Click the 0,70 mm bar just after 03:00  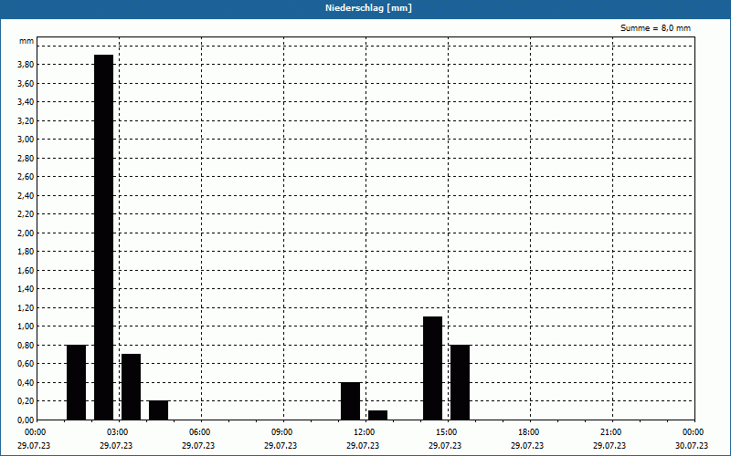pos(131,387)
